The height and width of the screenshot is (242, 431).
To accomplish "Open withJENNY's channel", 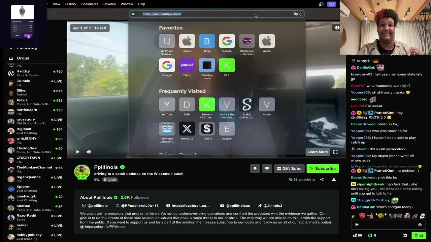I will 35,140.
